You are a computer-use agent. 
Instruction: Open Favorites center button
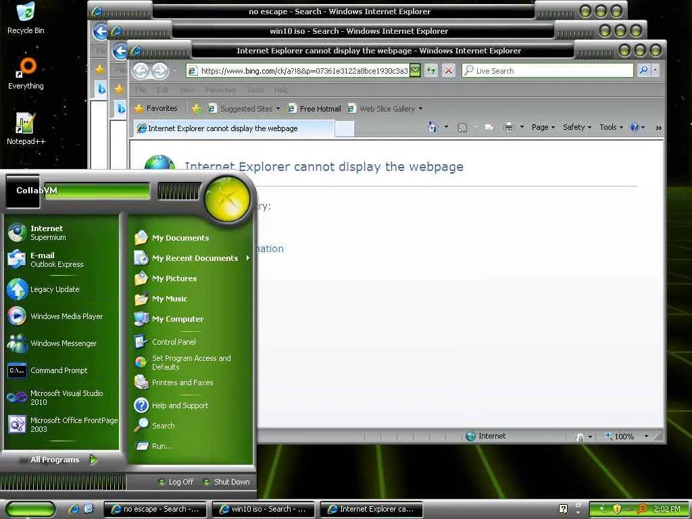[156, 108]
